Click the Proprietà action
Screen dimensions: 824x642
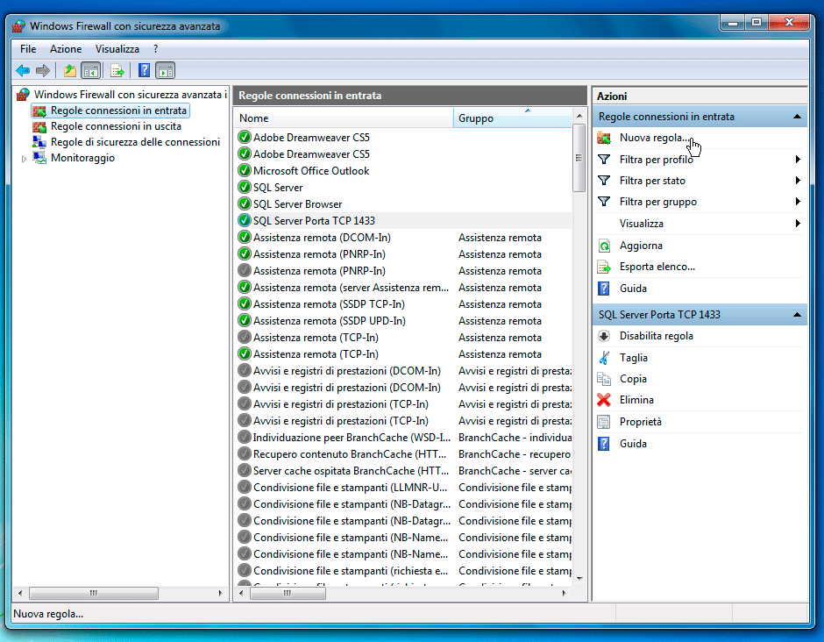coord(640,422)
